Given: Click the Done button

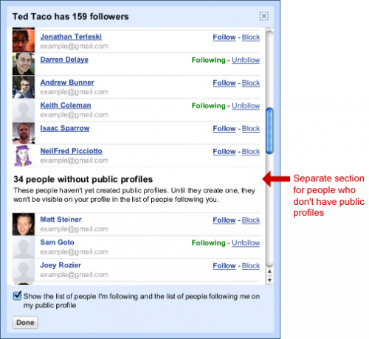Looking at the screenshot, I should (x=25, y=322).
